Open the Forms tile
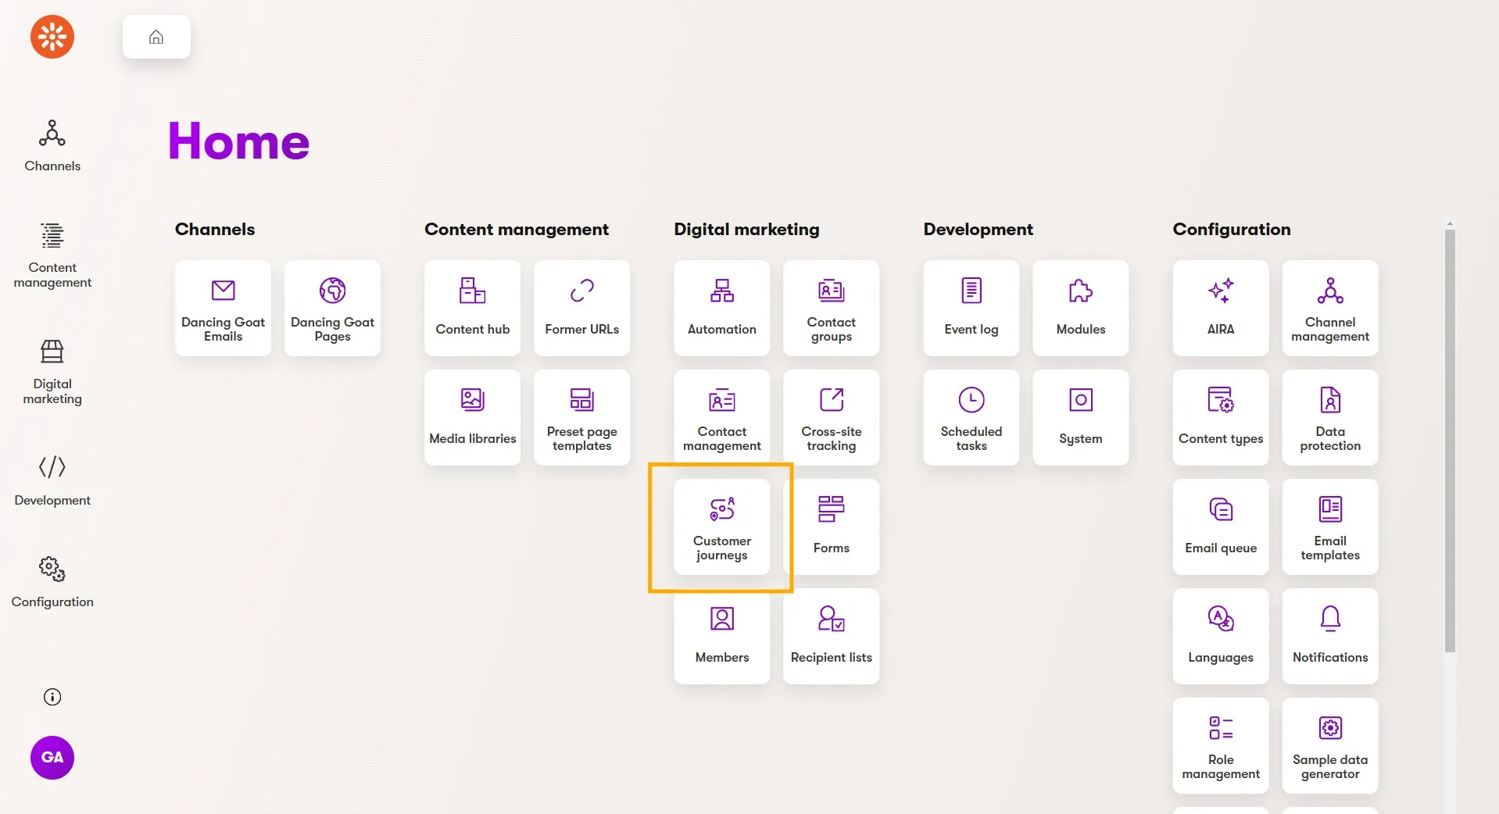The image size is (1499, 814). click(x=832, y=527)
